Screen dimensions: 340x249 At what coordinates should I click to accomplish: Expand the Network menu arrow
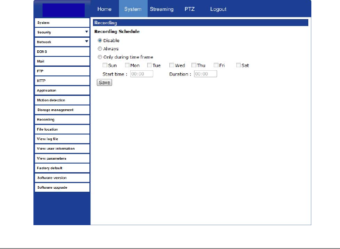(86, 42)
